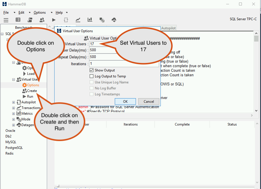Click the hamburger menu toolbar icon
Viewport: 261px width, 189px height.
6,20
